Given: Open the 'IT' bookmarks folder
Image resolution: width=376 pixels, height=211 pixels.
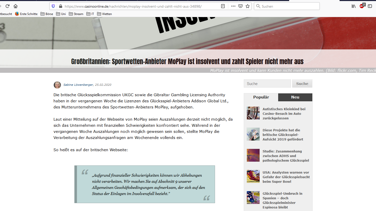Looking at the screenshot, I should pos(90,14).
